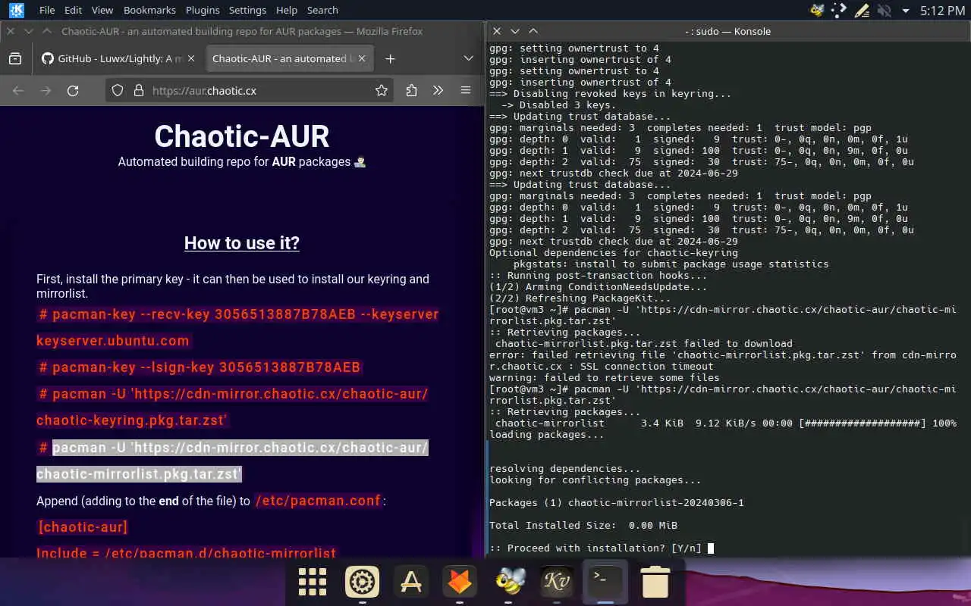
Task: Close the GitHub Luwx/Lightly tab
Action: click(x=190, y=58)
